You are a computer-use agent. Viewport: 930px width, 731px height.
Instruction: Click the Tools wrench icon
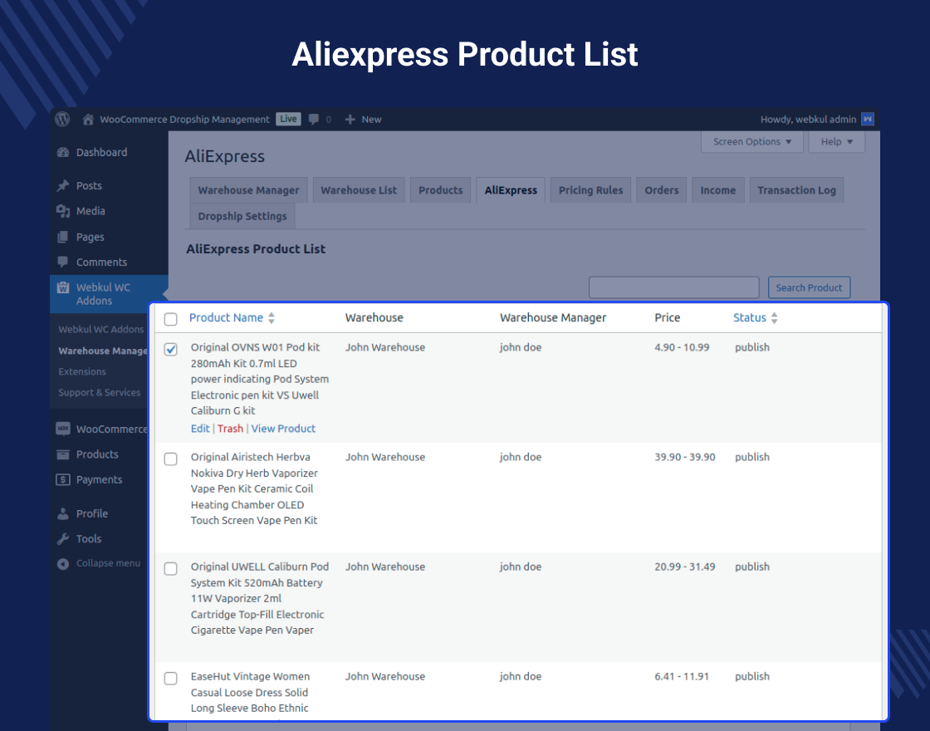[x=63, y=539]
